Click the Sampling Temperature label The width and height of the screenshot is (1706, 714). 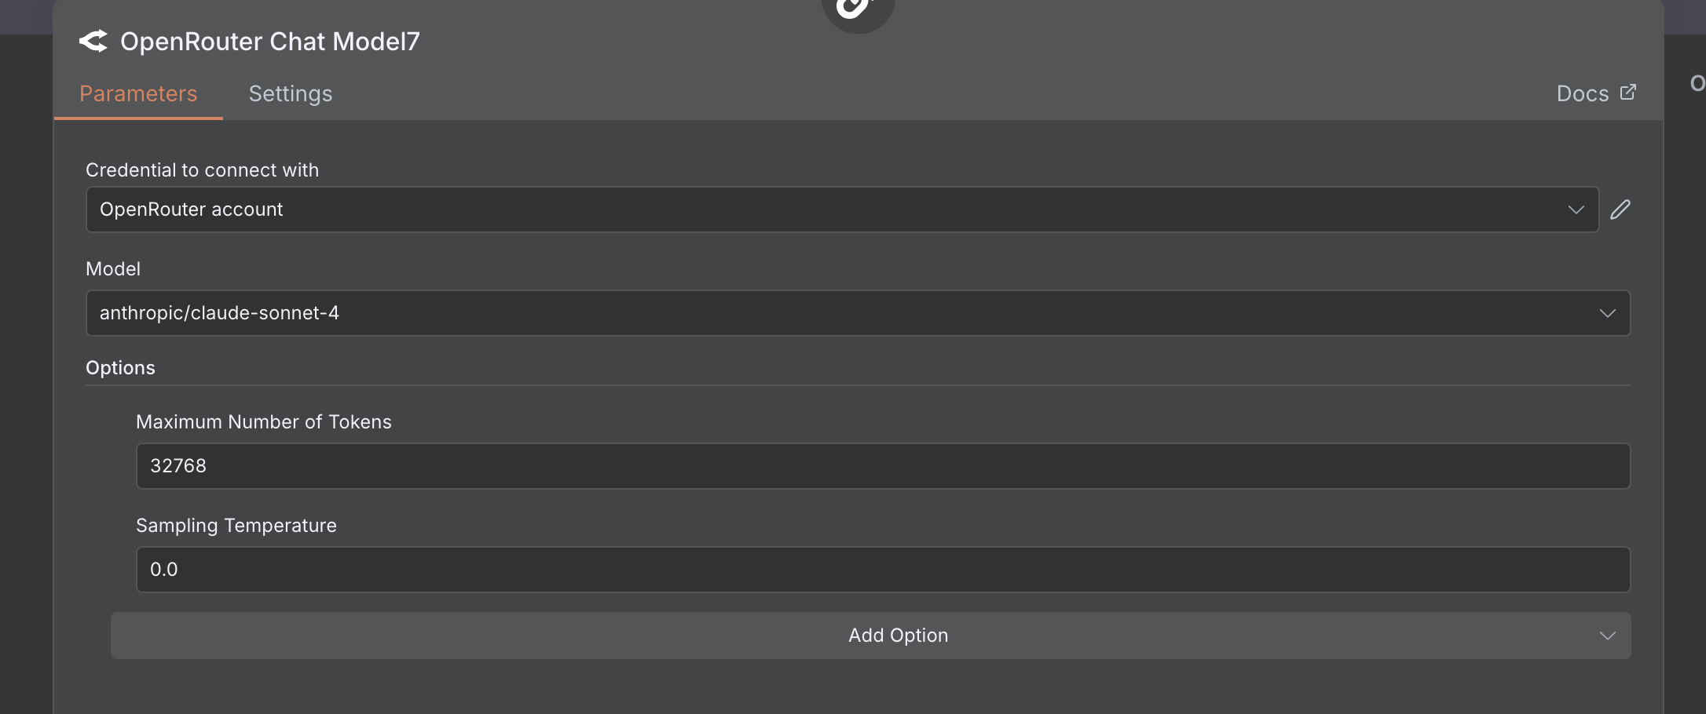236,526
